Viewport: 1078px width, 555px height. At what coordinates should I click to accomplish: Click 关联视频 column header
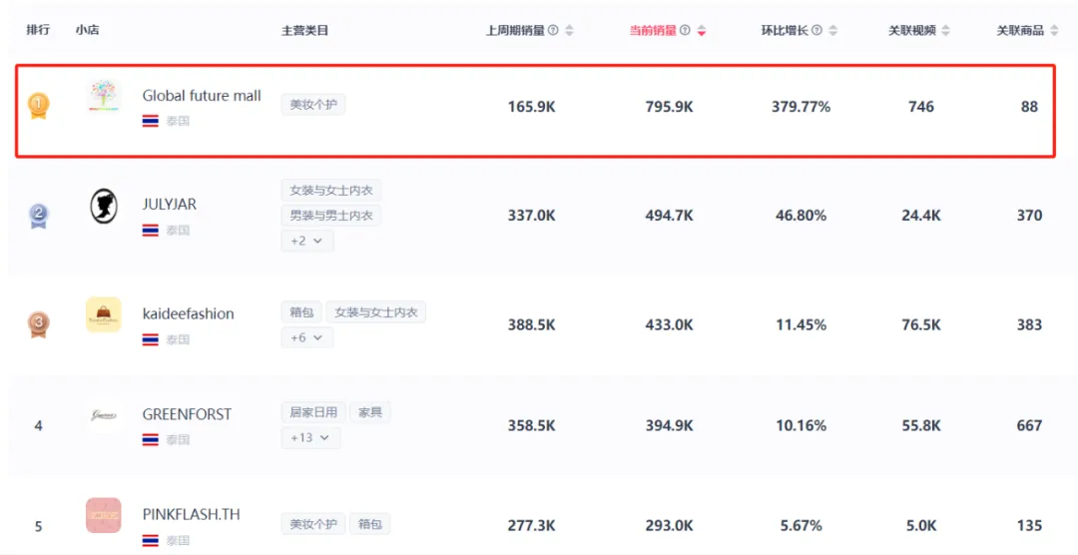point(912,30)
